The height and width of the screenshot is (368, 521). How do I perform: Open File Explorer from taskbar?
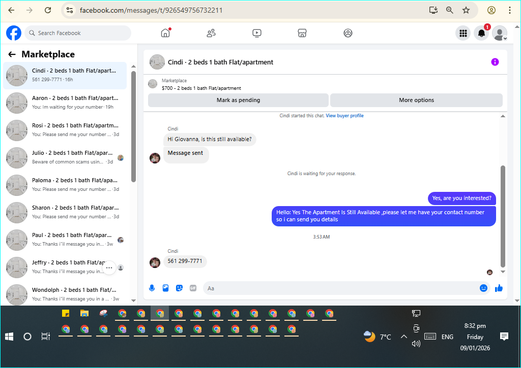coord(84,313)
